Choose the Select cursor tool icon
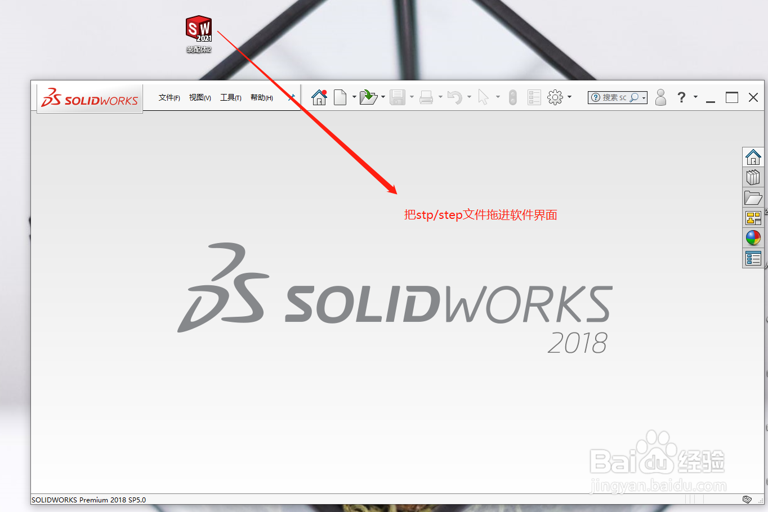 [x=483, y=97]
